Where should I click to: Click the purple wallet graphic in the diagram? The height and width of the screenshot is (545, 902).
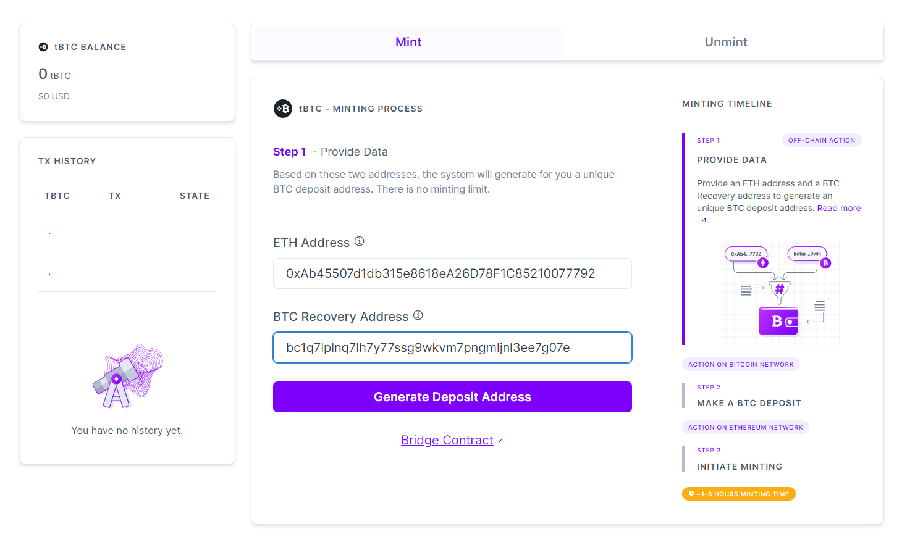pos(778,321)
